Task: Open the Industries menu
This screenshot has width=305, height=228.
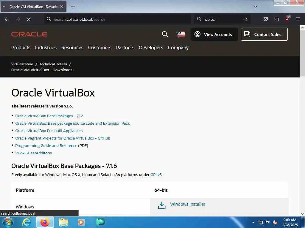Action: click(46, 47)
